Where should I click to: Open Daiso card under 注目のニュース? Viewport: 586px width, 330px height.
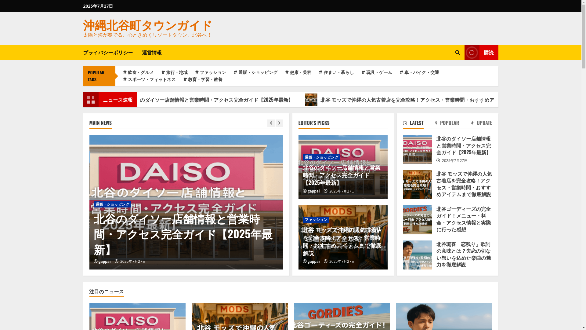coord(137,317)
